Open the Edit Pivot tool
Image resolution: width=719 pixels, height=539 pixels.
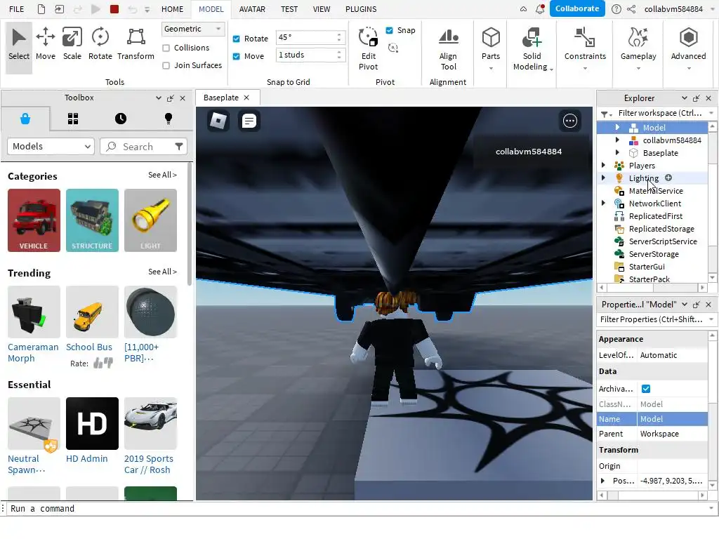pos(368,48)
